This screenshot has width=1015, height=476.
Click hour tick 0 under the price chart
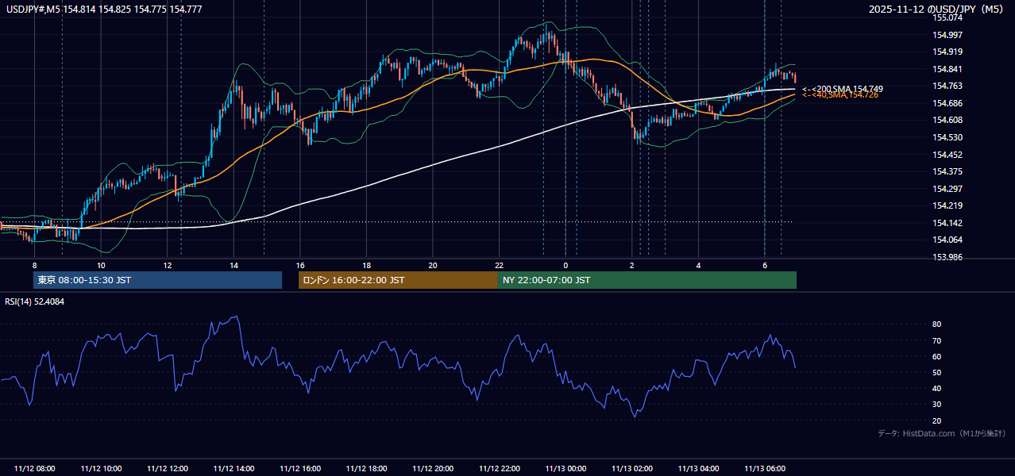(x=565, y=265)
